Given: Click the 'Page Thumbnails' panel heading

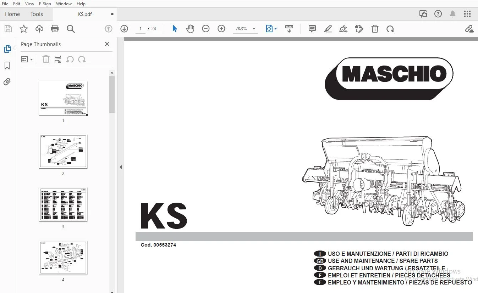Looking at the screenshot, I should point(41,44).
